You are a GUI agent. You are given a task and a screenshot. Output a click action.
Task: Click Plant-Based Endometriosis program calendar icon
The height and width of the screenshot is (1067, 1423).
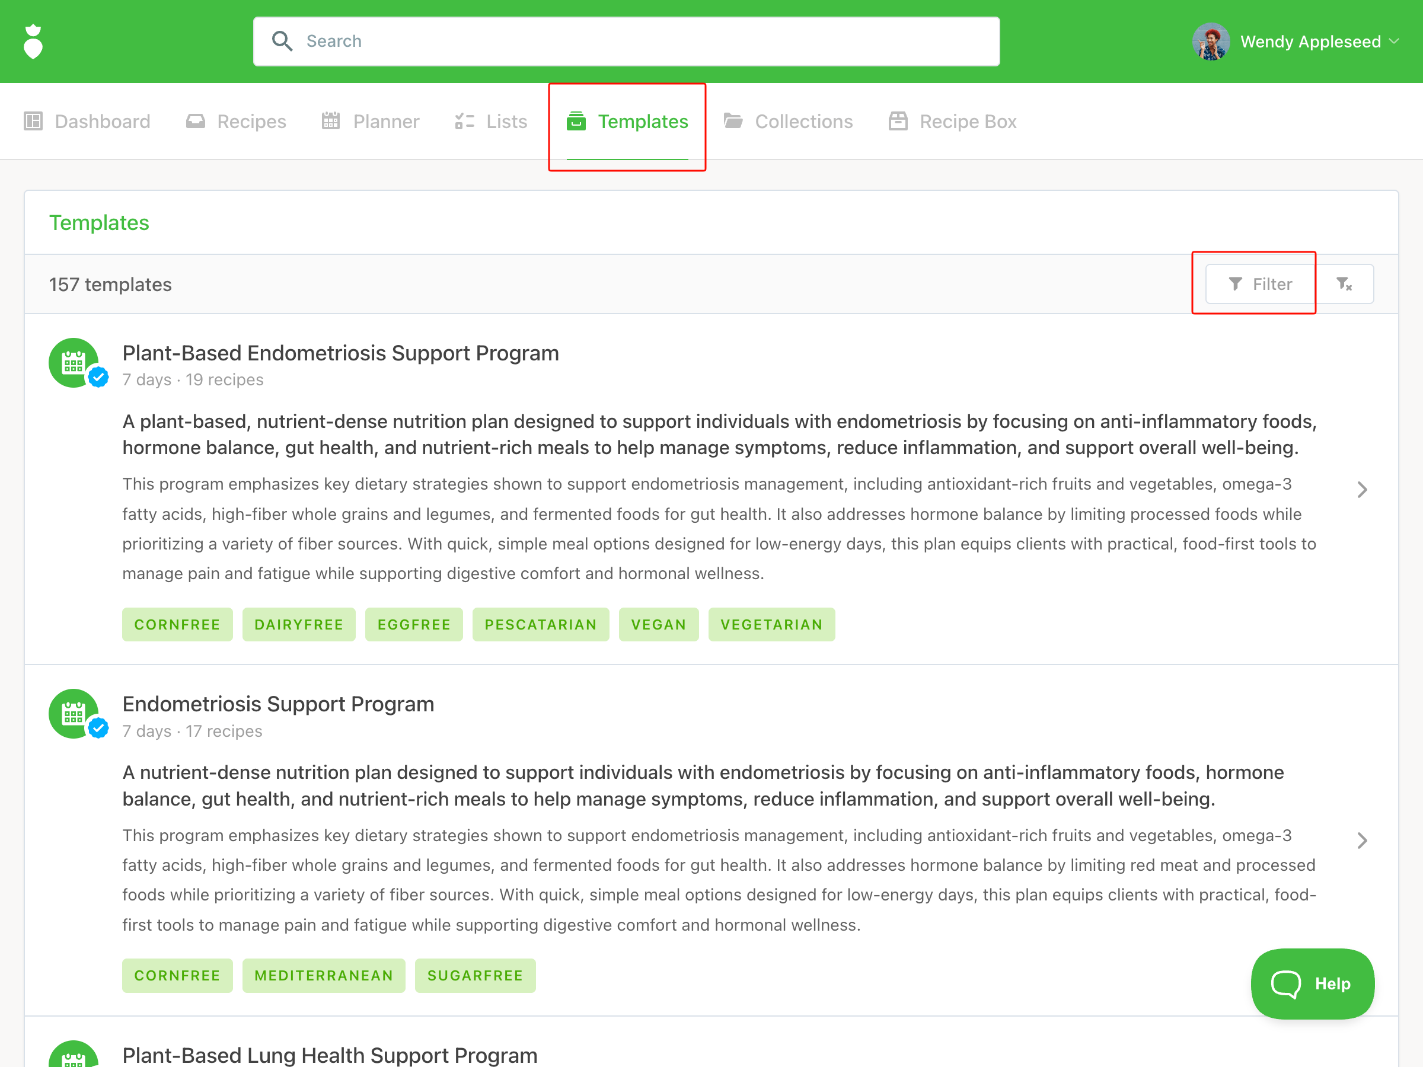pos(74,363)
